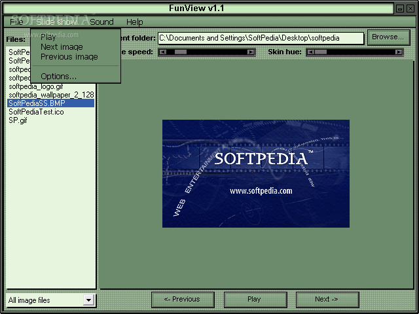Choose Play in Slide show menu
This screenshot has width=419, height=314.
(x=48, y=37)
